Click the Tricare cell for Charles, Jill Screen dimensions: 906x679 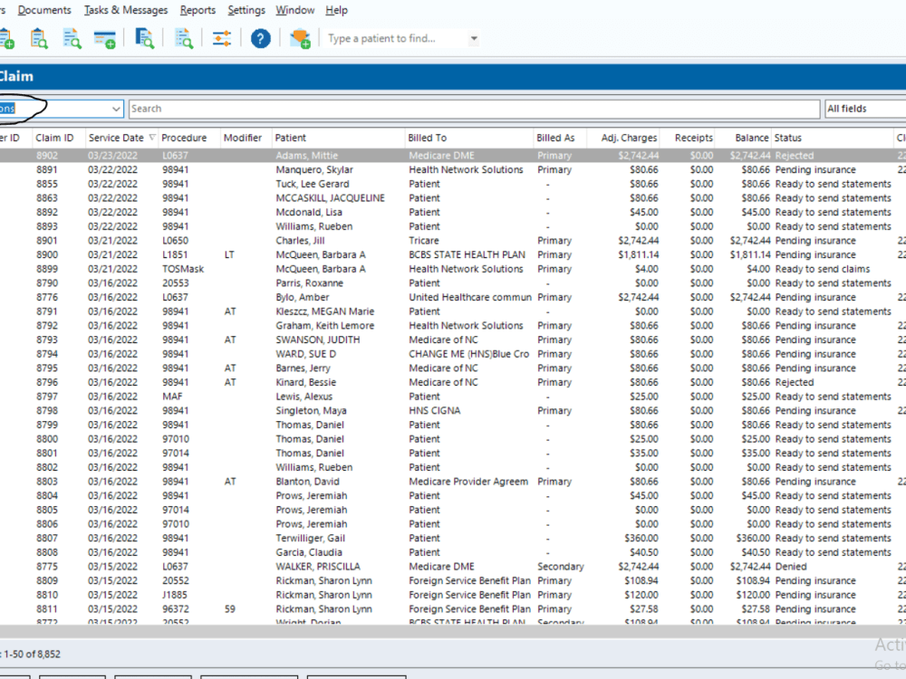(424, 241)
